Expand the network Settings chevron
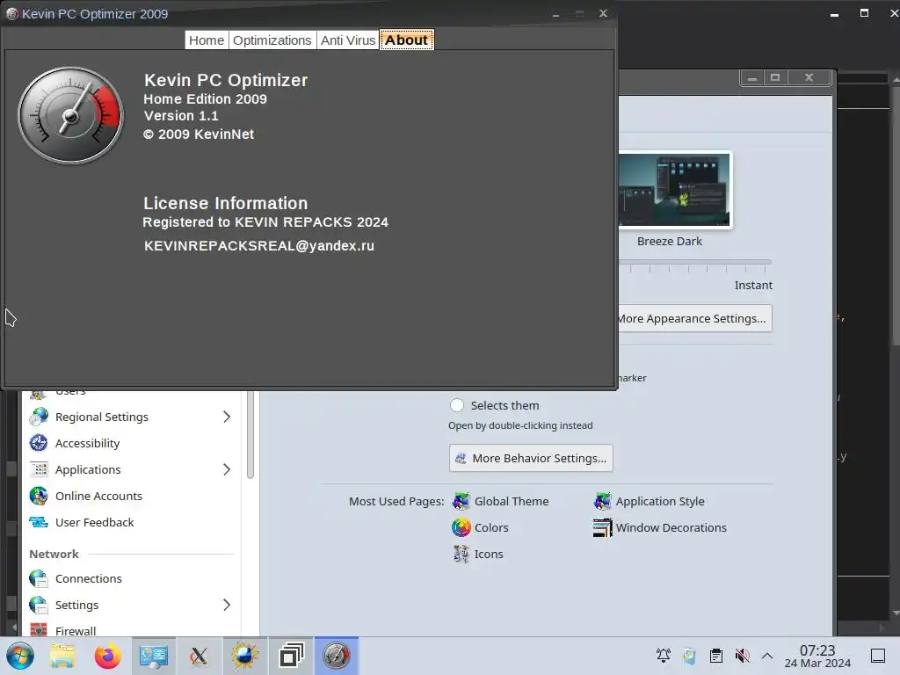900x675 pixels. tap(227, 605)
